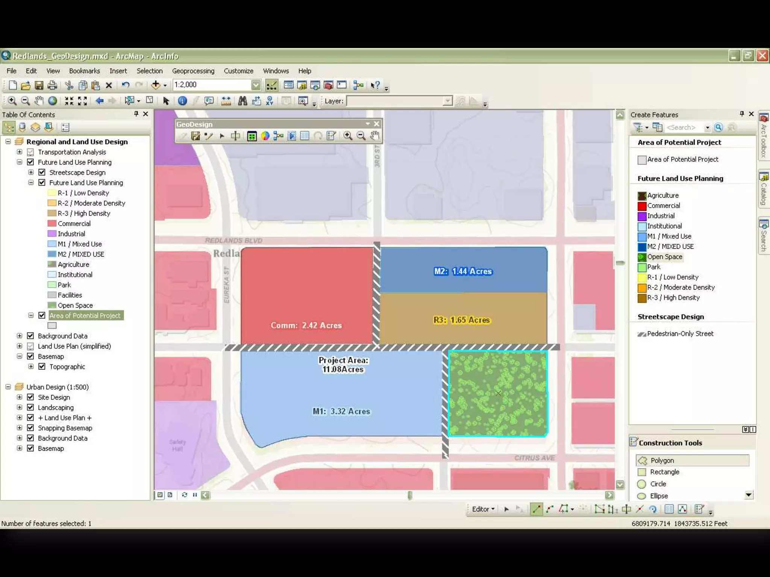Click the Commercial red color swatch

coord(642,206)
